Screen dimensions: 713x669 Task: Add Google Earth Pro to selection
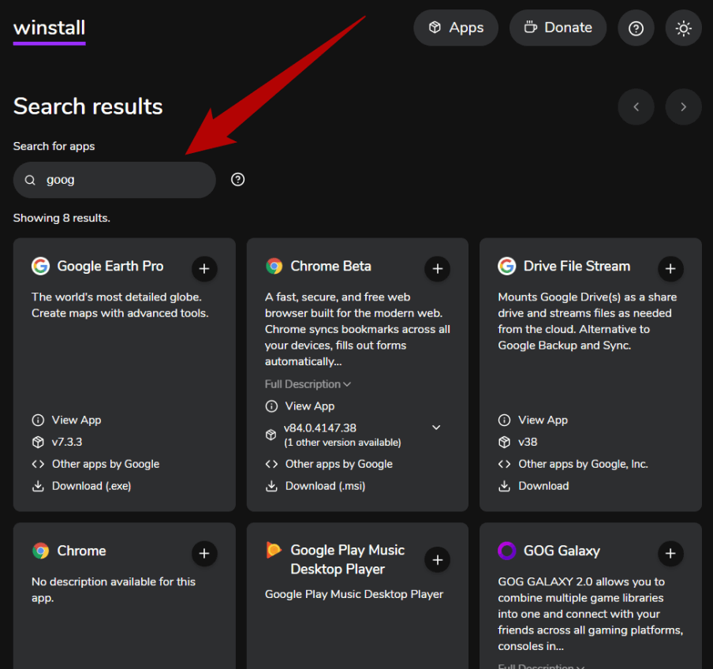[x=204, y=268]
